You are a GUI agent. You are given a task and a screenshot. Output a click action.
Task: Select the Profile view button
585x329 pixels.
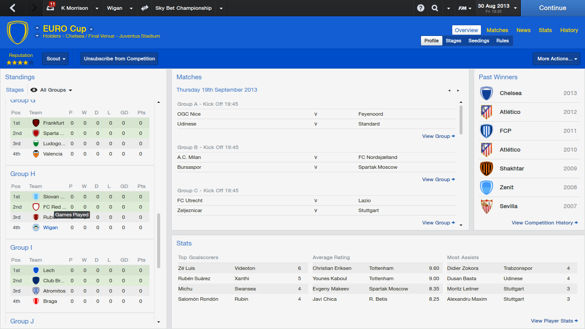click(x=431, y=41)
